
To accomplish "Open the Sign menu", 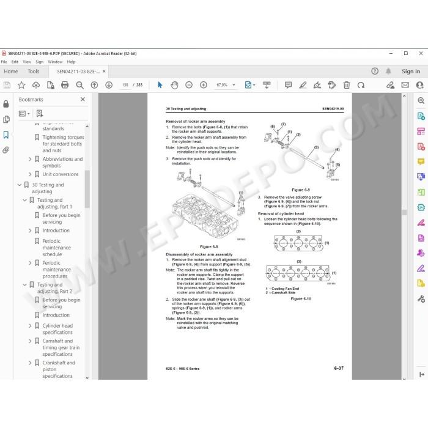I will pos(40,62).
